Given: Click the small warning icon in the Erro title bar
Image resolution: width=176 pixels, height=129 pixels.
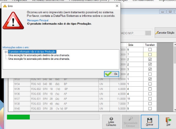Looking at the screenshot, I should pyautogui.click(x=5, y=6).
